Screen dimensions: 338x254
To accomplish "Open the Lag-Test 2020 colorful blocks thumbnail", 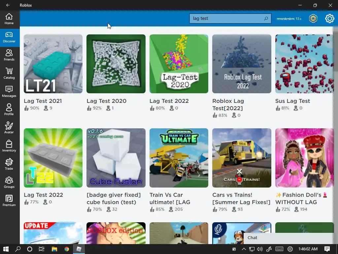I will click(179, 64).
